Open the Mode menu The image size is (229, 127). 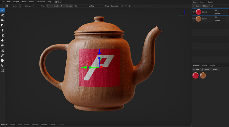point(24,2)
